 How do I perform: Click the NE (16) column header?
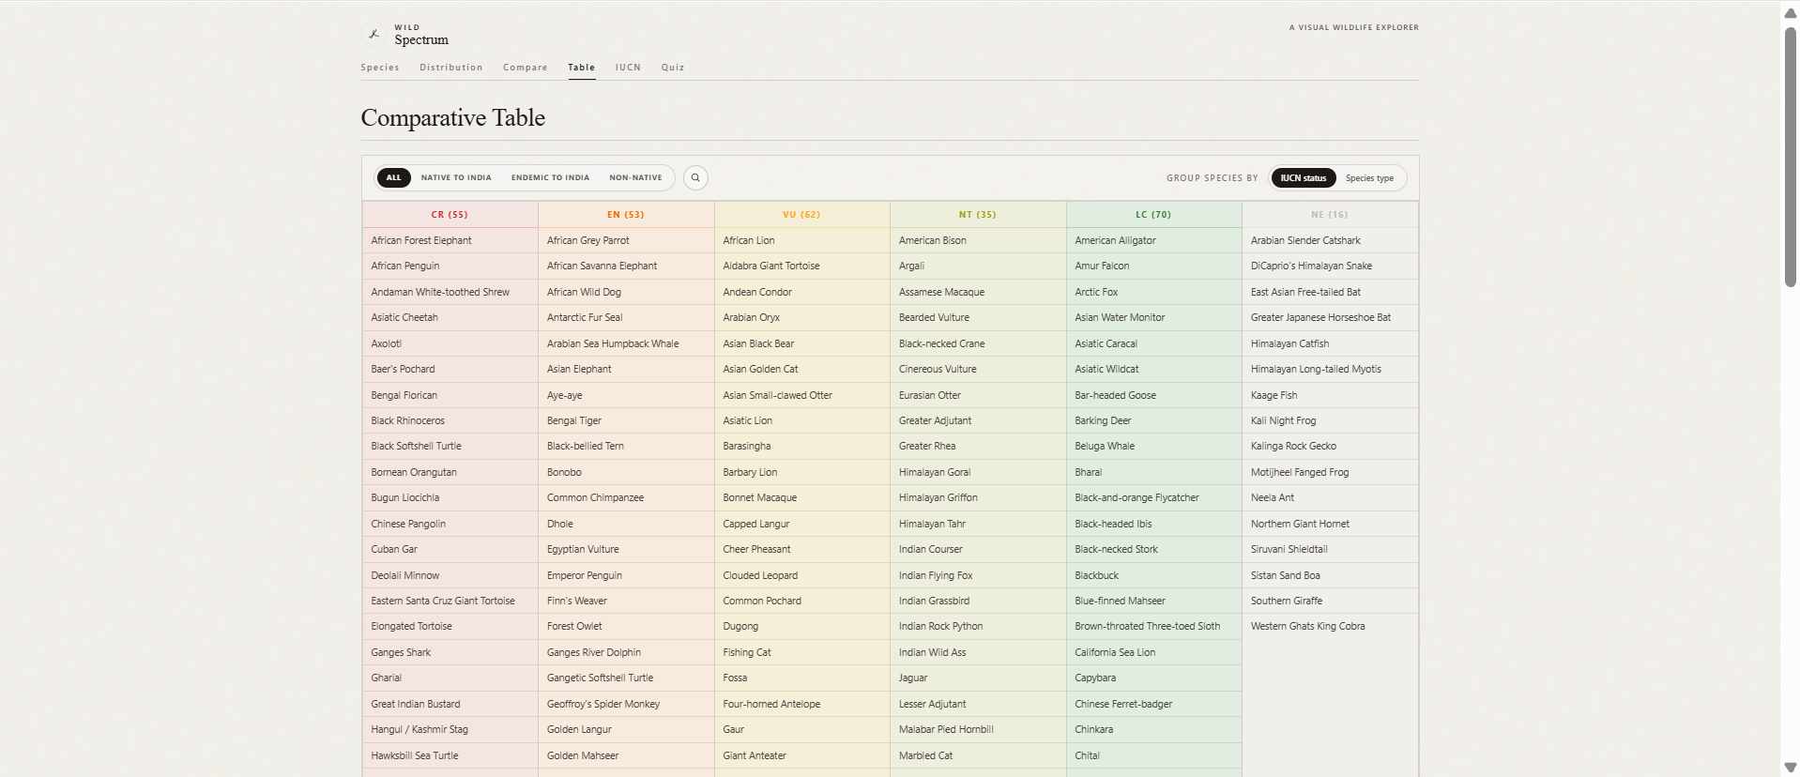[1330, 215]
